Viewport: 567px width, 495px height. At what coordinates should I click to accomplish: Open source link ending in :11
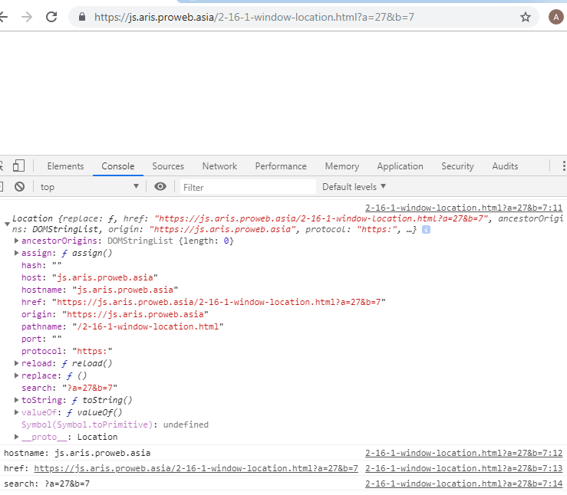pos(463,208)
